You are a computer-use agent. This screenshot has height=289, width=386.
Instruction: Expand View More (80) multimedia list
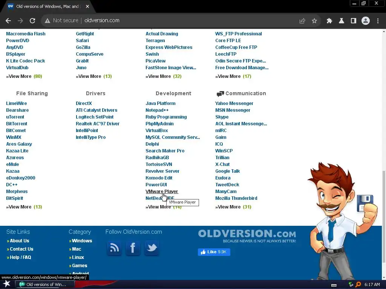(x=24, y=76)
